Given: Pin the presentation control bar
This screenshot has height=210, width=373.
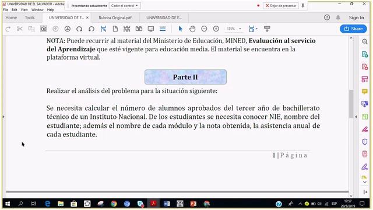Looking at the screenshot, I should pos(303,5).
